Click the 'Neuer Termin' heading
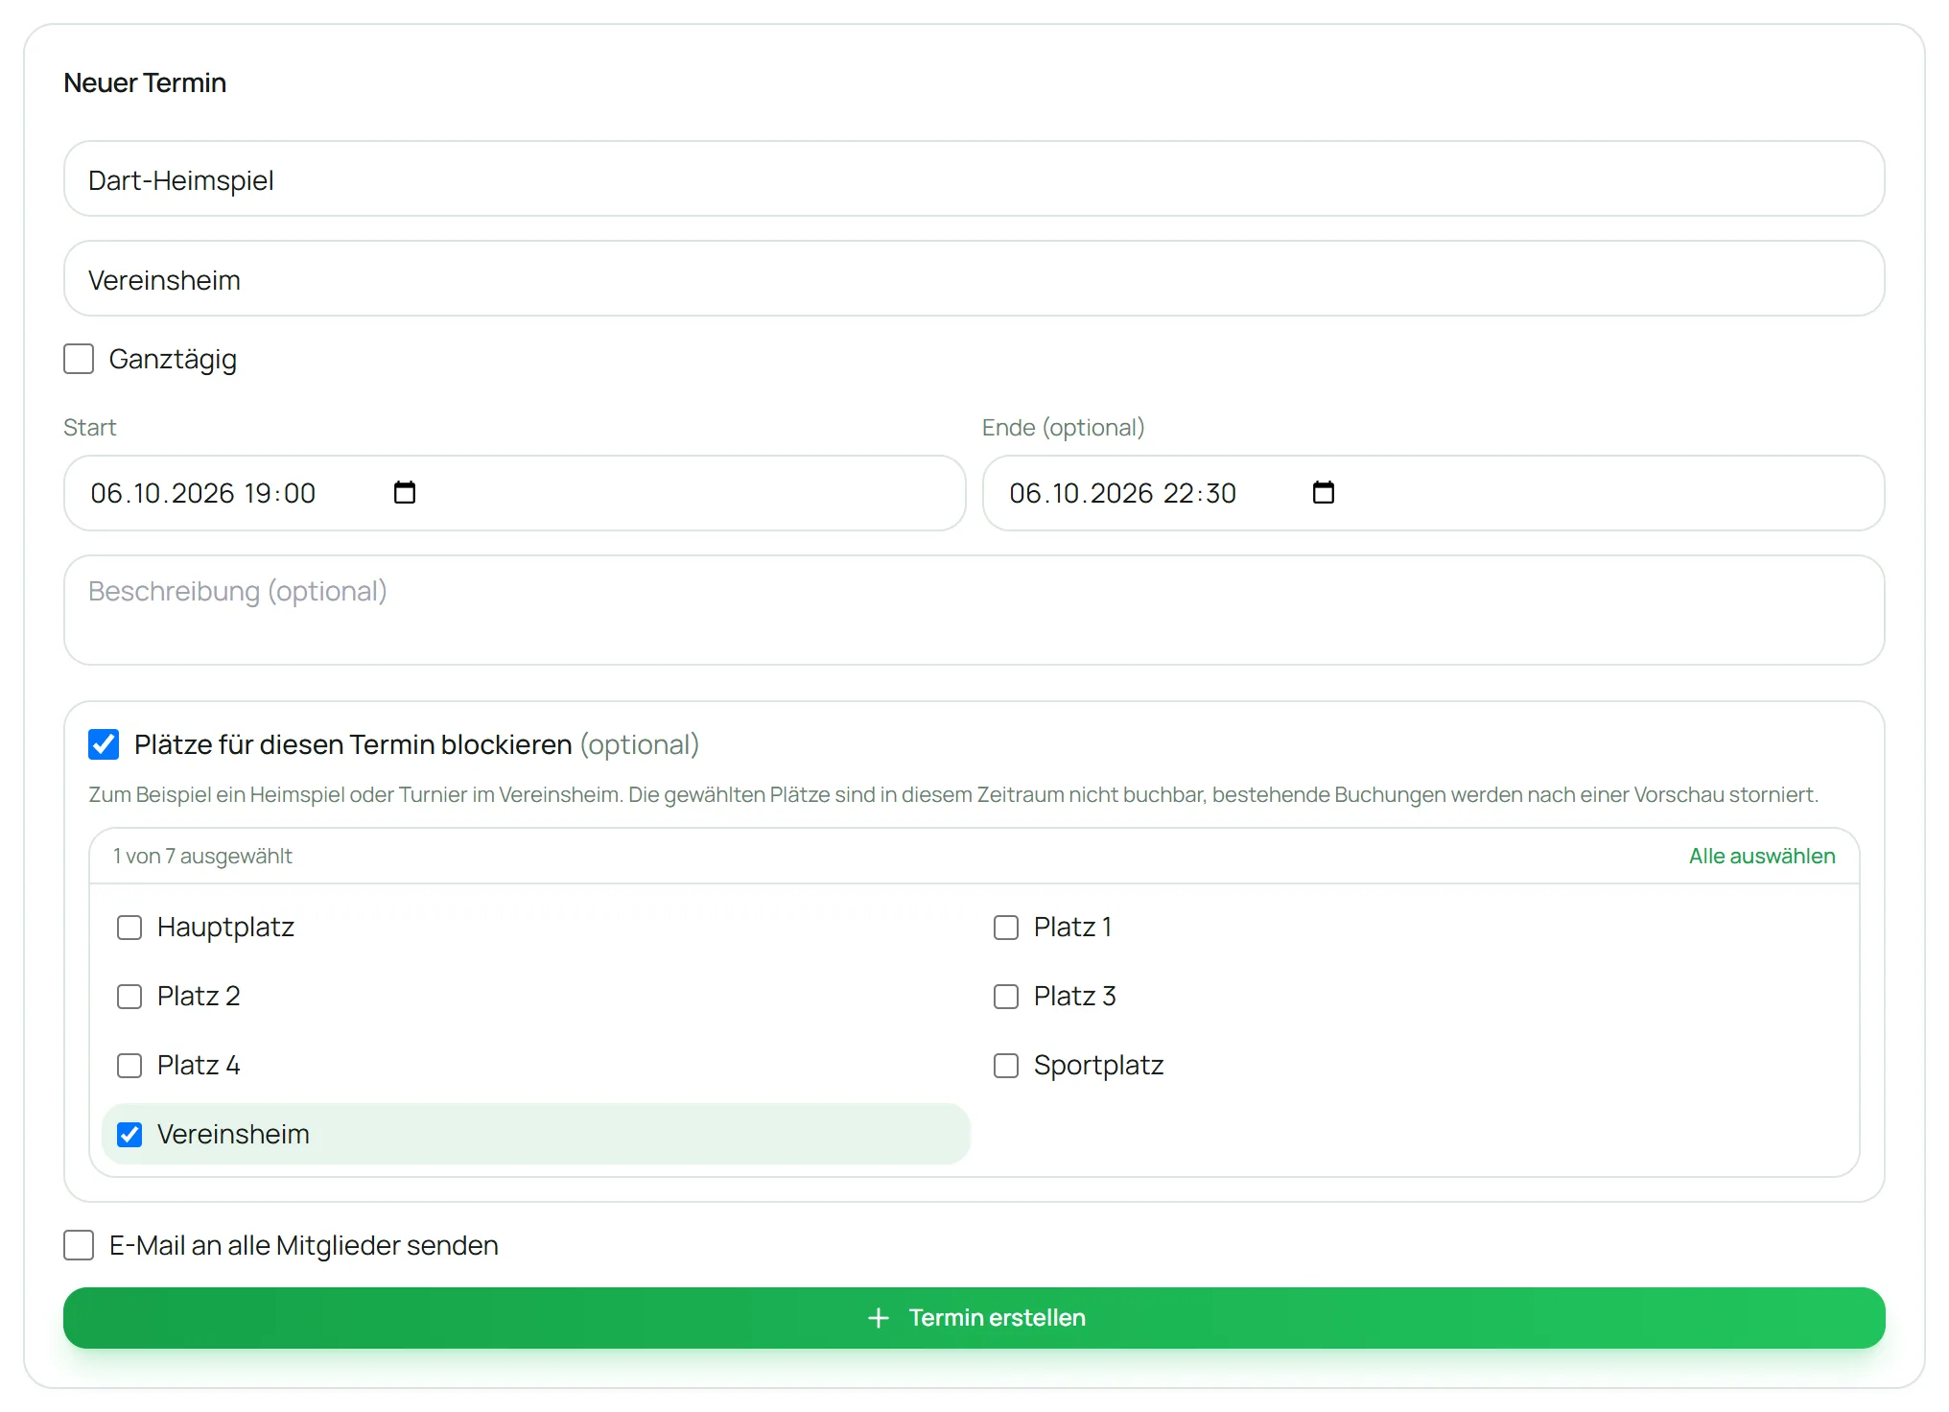Viewport: 1949px width, 1412px height. tap(145, 82)
